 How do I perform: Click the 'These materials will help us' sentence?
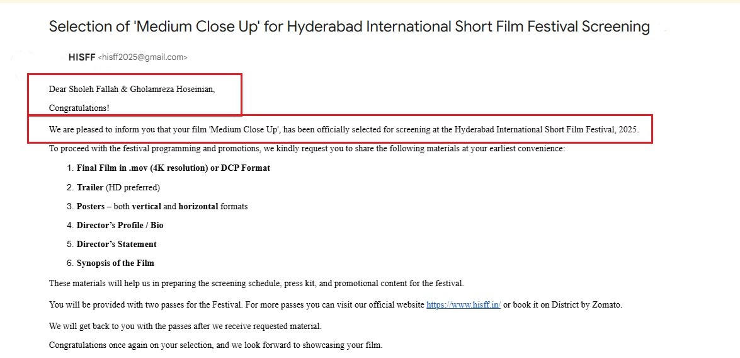point(256,283)
